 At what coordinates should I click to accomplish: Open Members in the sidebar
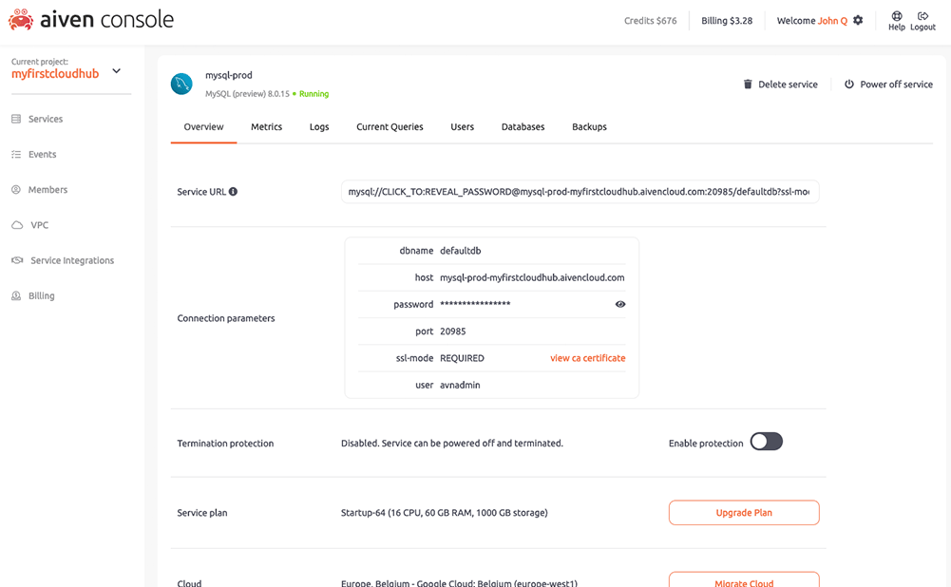48,189
